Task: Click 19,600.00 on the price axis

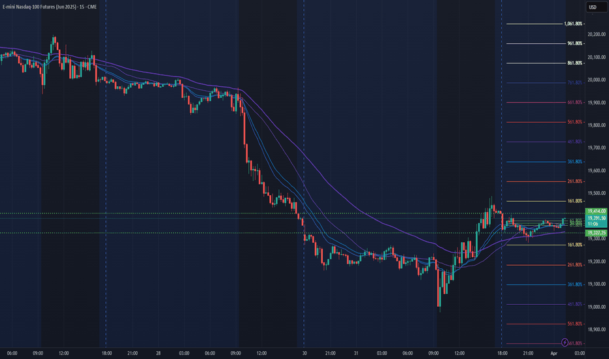Action: 597,171
